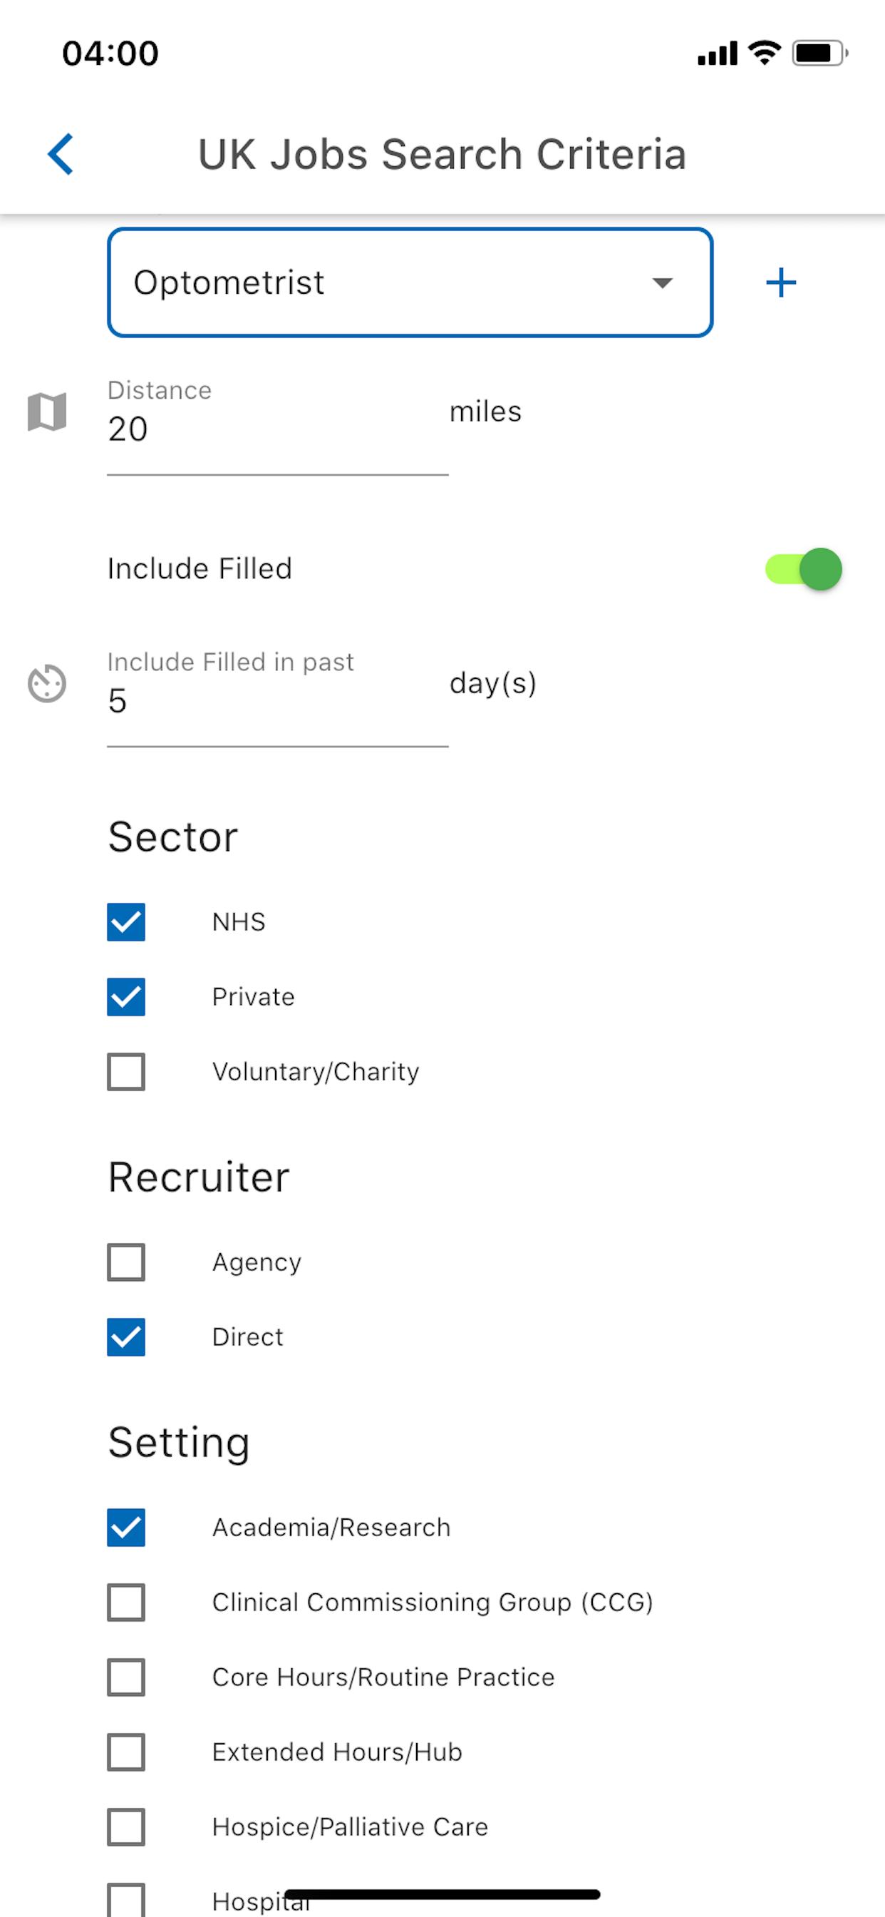This screenshot has height=1917, width=885.
Task: Tap the map icon beside Distance
Action: pos(47,411)
